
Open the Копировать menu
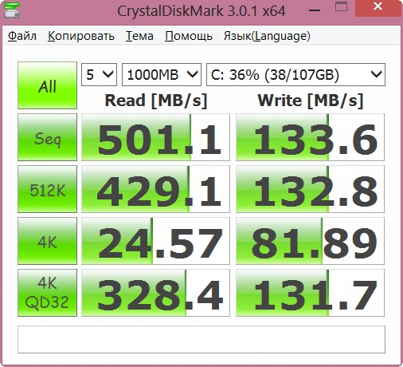click(81, 36)
